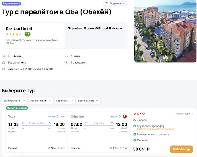
Task: Click info icon next to outbound Чартер
Action: pos(57,116)
